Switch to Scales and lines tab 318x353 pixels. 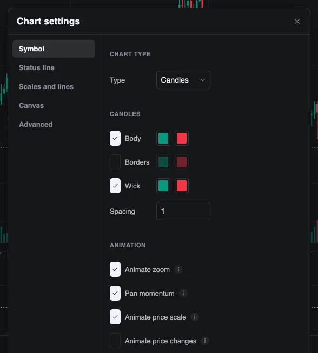click(x=54, y=87)
